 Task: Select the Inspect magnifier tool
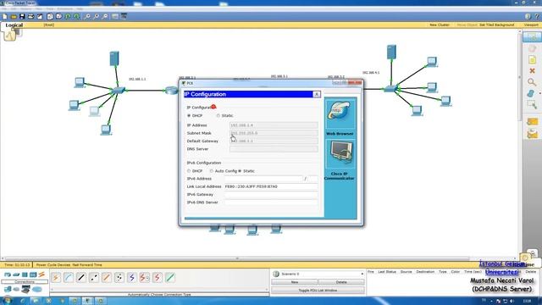[x=532, y=82]
